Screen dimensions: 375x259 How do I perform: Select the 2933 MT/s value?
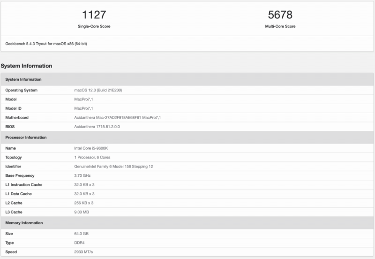coord(83,252)
